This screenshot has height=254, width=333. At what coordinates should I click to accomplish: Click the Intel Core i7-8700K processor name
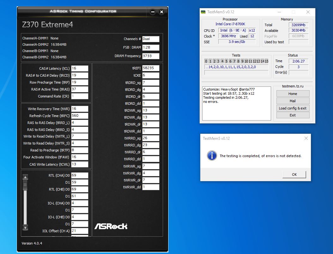click(230, 24)
